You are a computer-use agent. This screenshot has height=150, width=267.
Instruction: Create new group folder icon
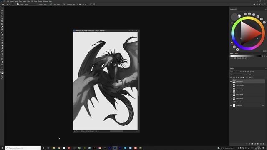click(x=258, y=144)
